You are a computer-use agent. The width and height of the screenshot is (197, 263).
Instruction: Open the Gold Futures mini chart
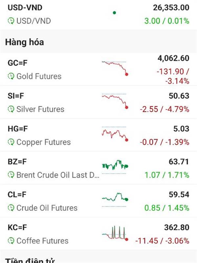(x=115, y=68)
